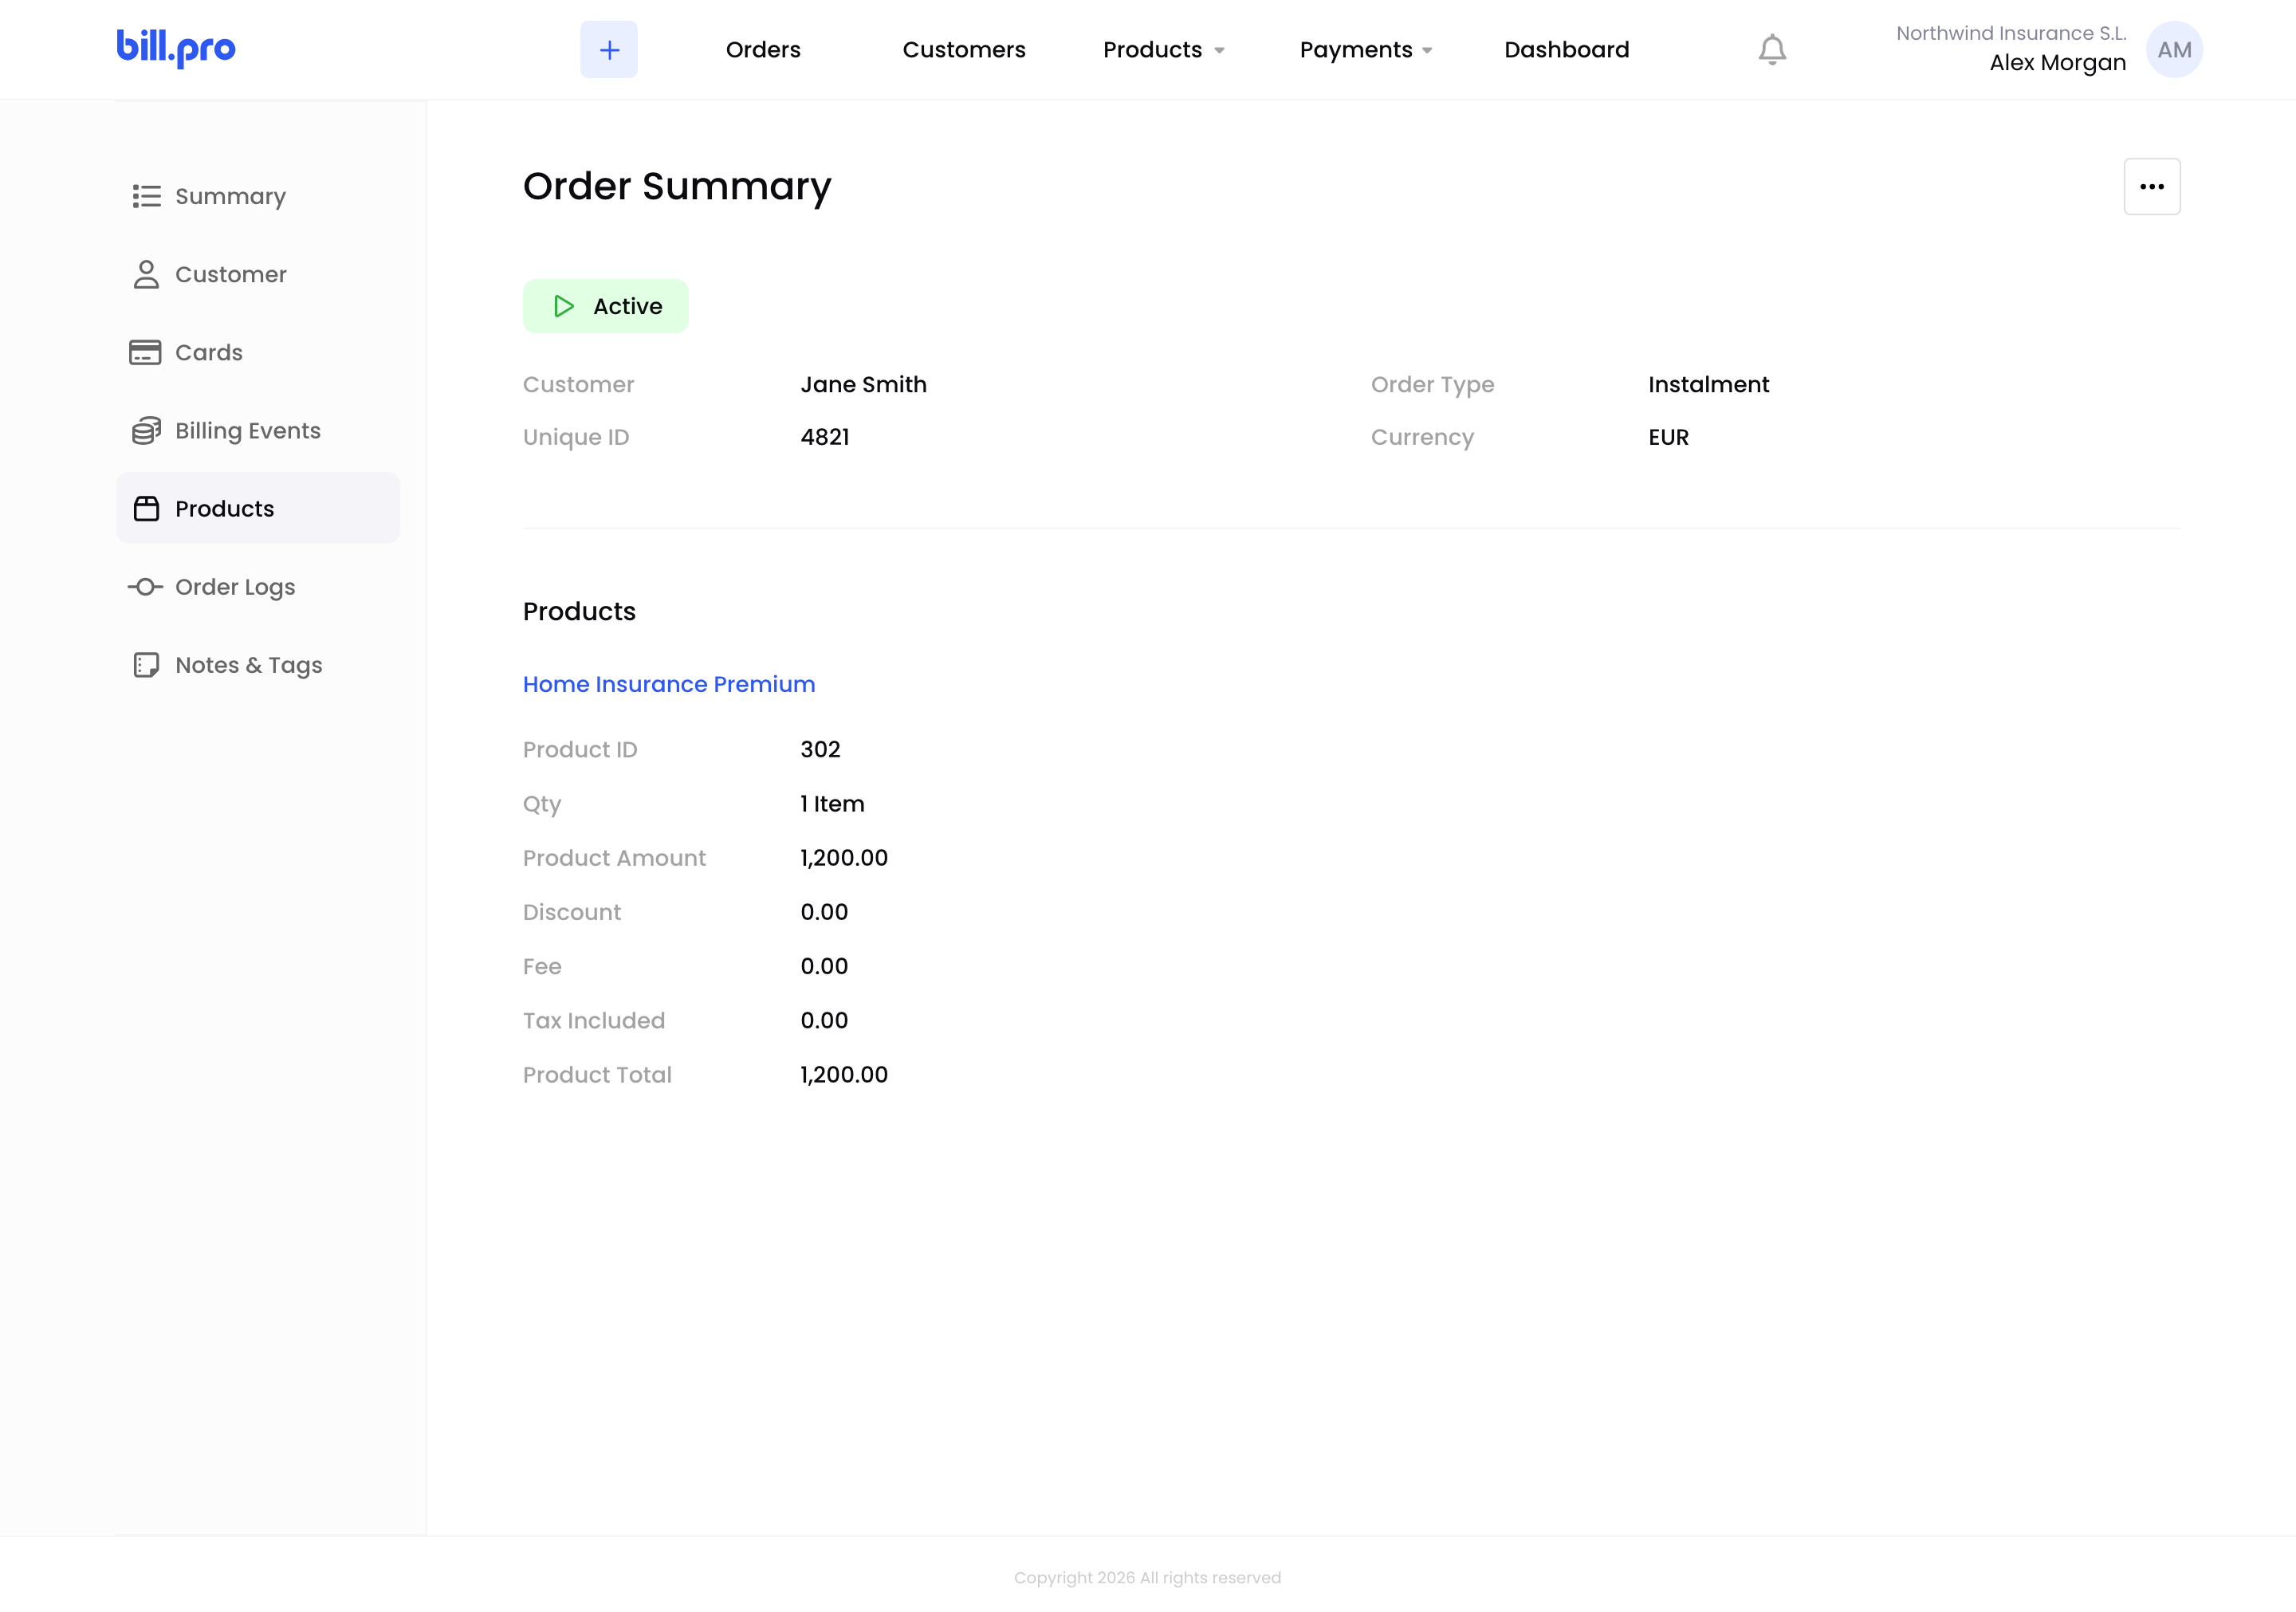Open Customers in the top navigation
Viewport: 2296px width, 1612px height.
(x=964, y=49)
